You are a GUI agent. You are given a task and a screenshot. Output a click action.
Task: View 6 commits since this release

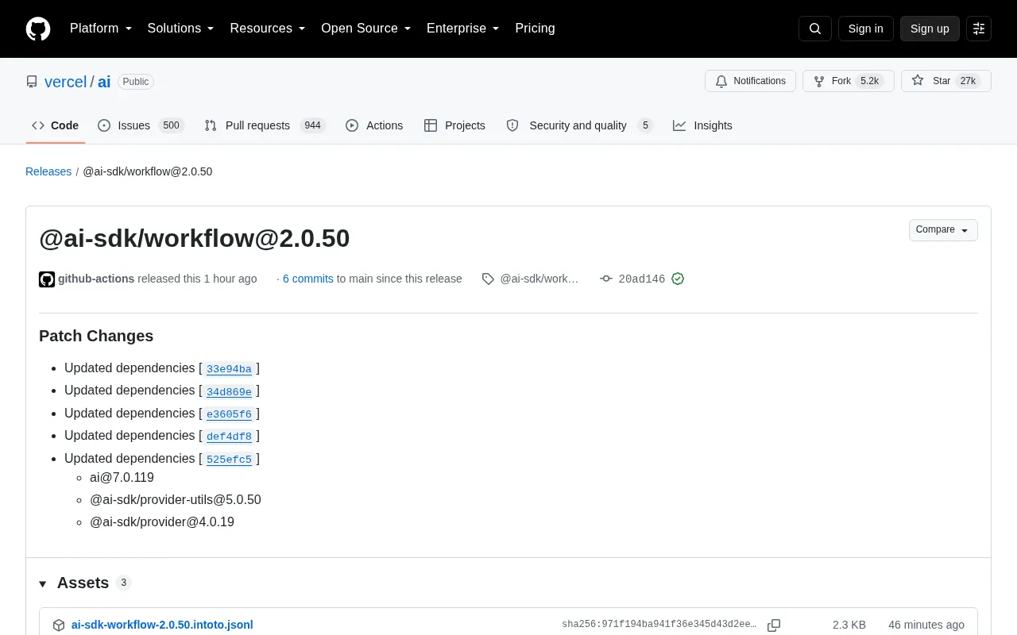pyautogui.click(x=308, y=279)
